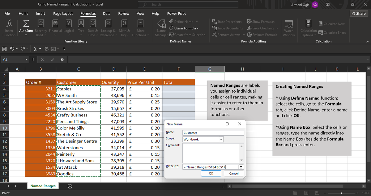Screen dimensions: 371x196
Task: Click the Name input field with Customer
Action: (213, 133)
